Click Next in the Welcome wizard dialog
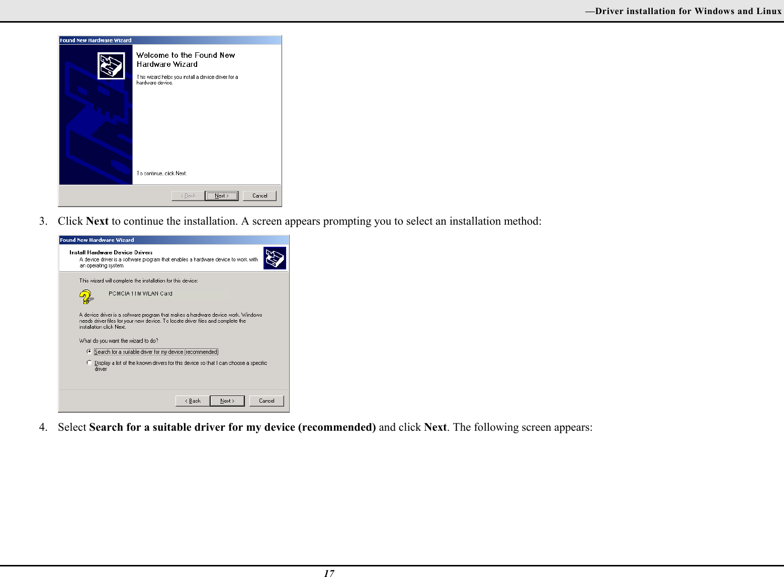Screen dimensions: 784x577 click(221, 196)
